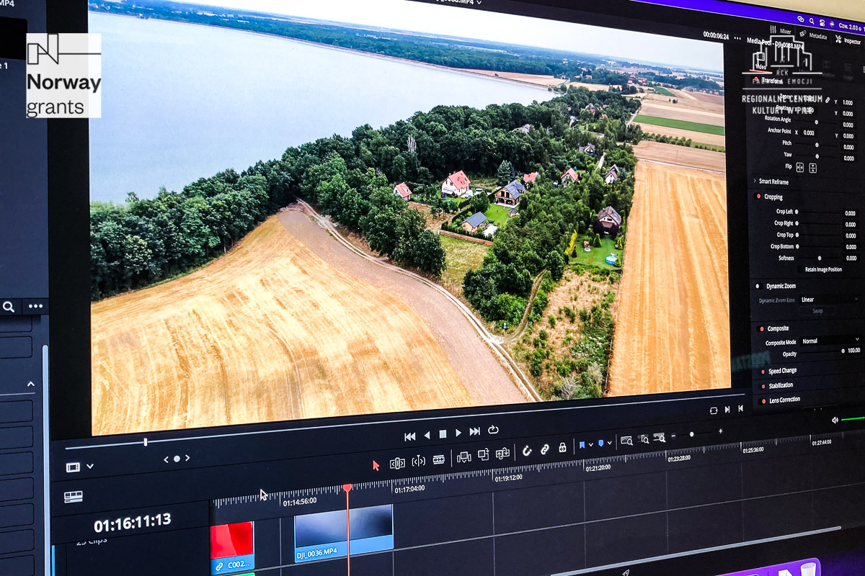Select the arrow Selection Mode tool
This screenshot has height=576, width=865.
(x=376, y=465)
